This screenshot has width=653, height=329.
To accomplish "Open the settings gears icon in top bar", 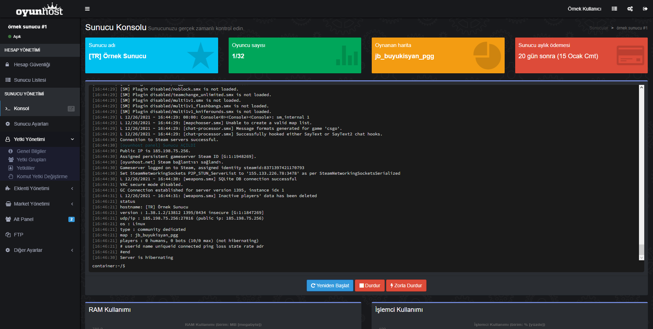I will (630, 9).
